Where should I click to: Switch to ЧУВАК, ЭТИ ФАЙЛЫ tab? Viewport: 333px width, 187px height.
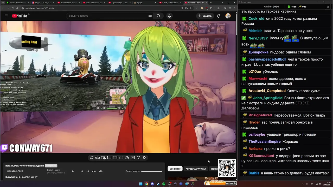[170, 3]
